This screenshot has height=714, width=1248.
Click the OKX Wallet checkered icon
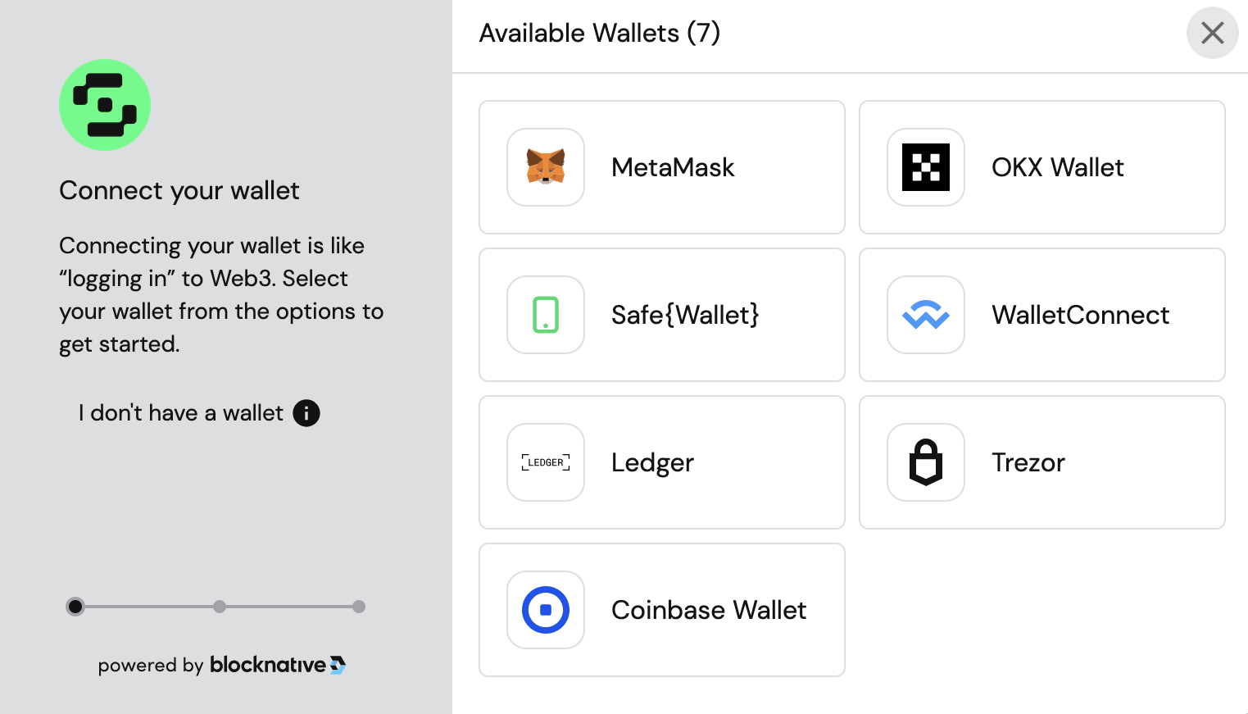coord(926,167)
